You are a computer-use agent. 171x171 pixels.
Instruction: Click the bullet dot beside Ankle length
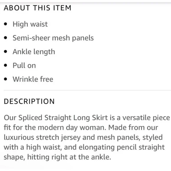(5, 52)
